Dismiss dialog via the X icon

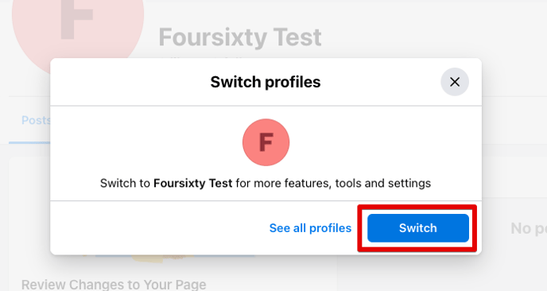pyautogui.click(x=455, y=82)
